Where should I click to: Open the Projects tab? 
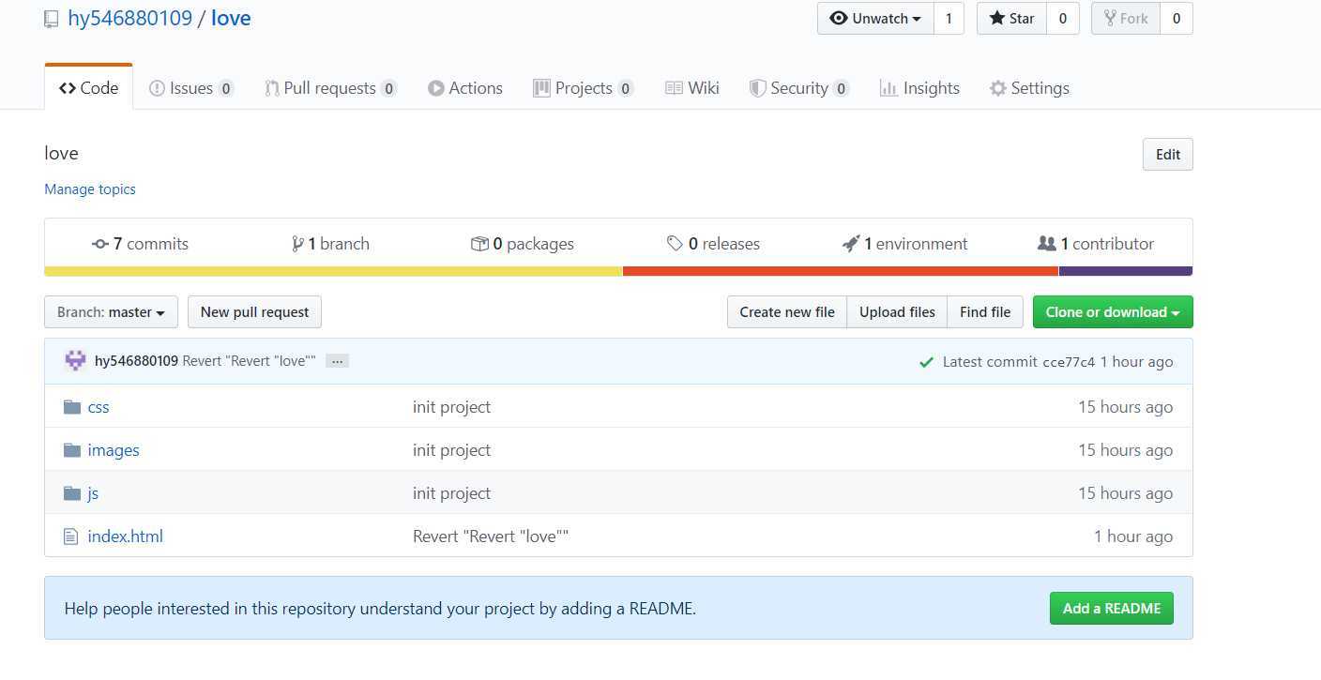pyautogui.click(x=584, y=88)
